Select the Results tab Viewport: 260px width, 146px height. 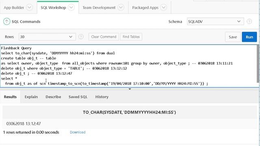pos(10,97)
